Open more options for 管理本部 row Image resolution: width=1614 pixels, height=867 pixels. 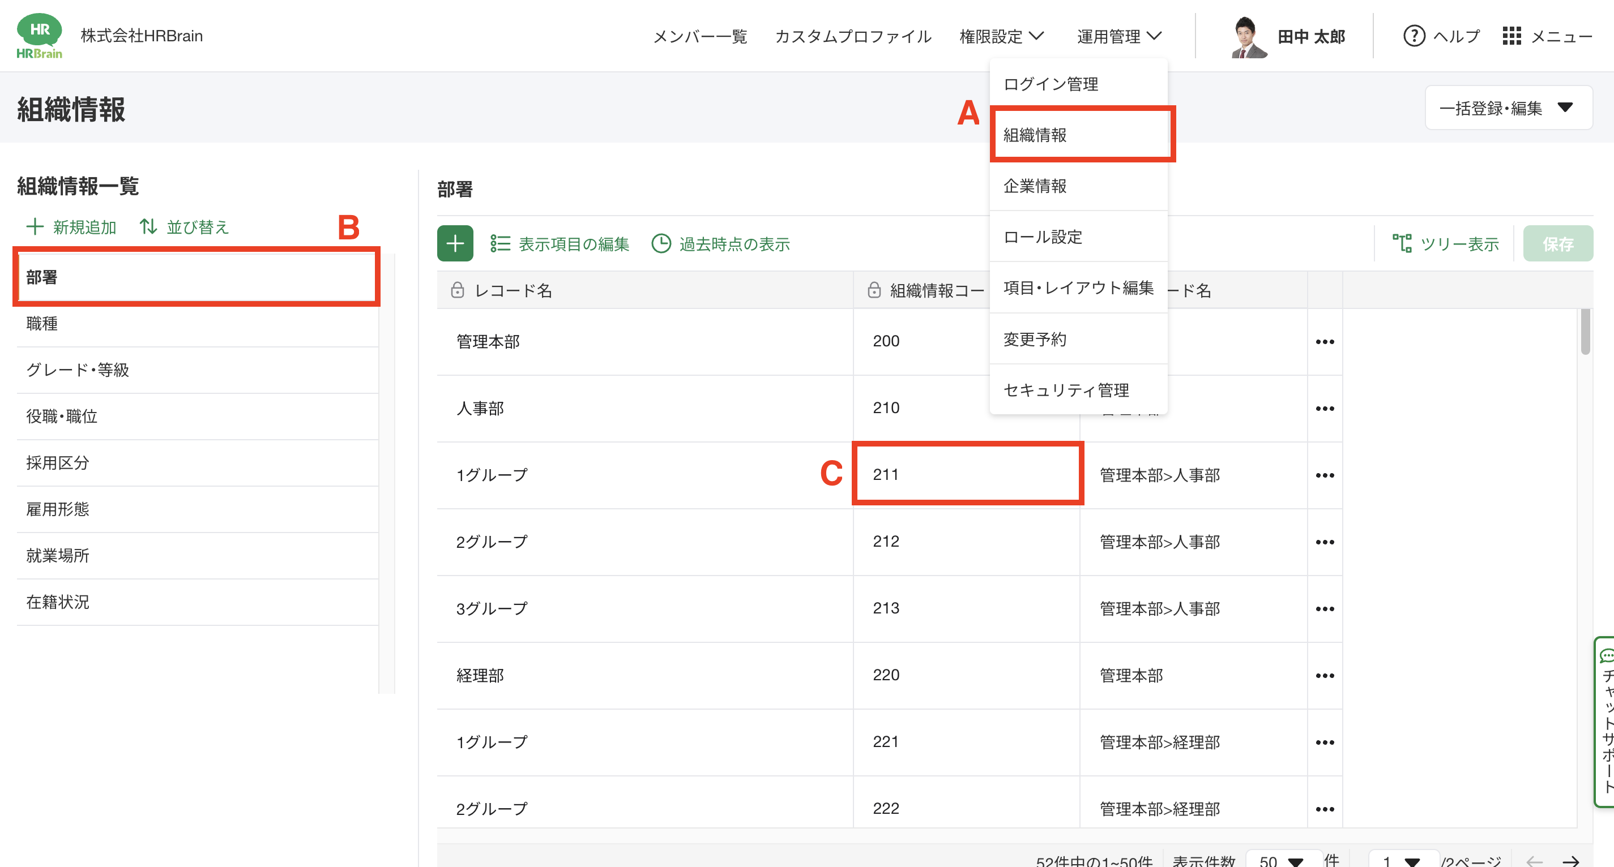(1324, 342)
